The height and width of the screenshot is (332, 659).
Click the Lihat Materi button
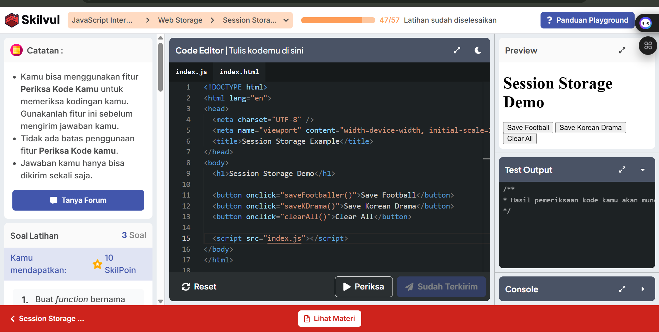tap(329, 319)
